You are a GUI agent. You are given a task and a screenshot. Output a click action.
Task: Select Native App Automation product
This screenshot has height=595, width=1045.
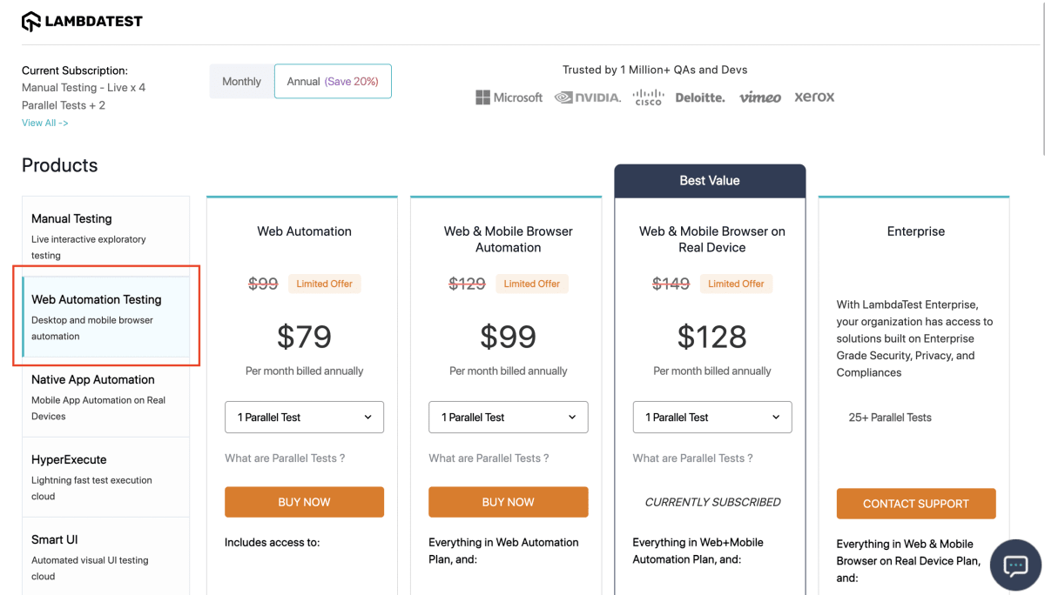click(x=105, y=398)
